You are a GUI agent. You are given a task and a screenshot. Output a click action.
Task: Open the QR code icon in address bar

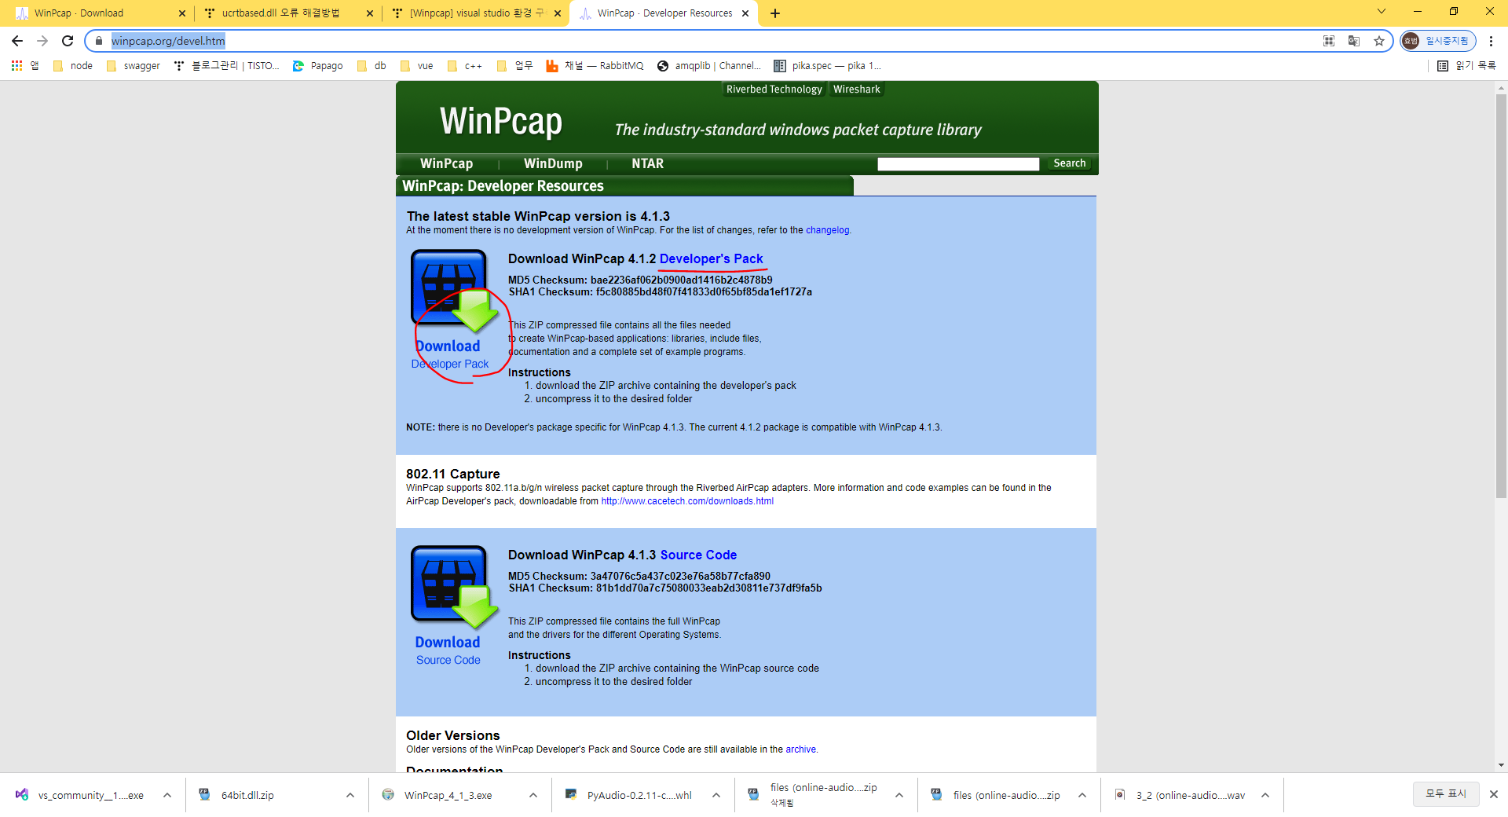(x=1329, y=41)
